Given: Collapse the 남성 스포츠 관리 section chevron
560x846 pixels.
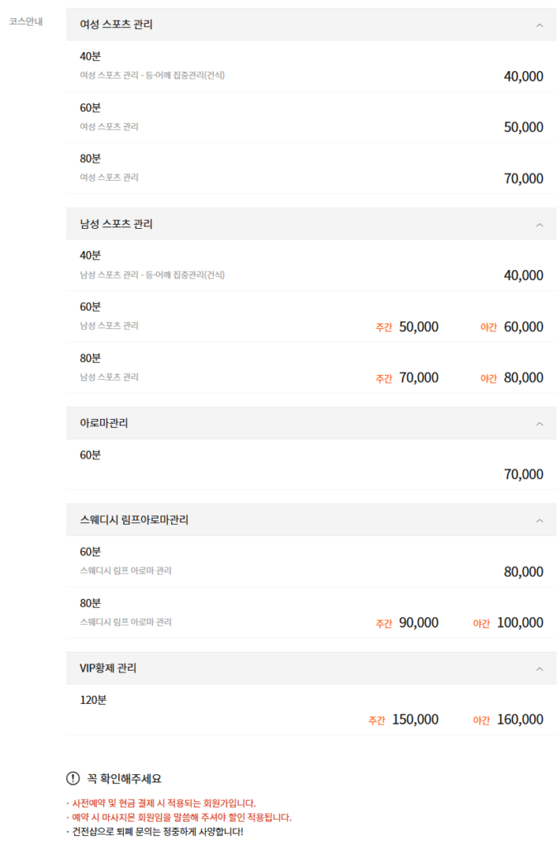Looking at the screenshot, I should tap(541, 223).
